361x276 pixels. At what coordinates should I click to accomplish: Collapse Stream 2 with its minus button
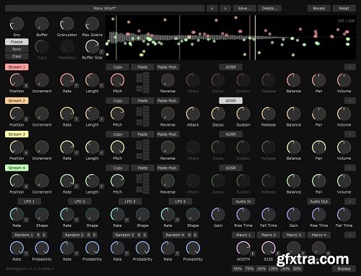[350, 100]
